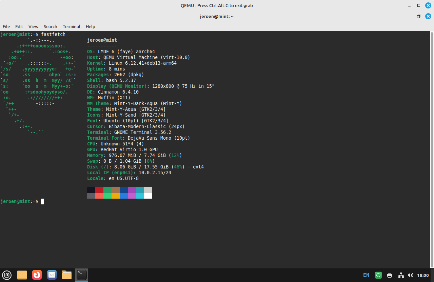Click the 'Locale: en_US.UTF-8' line
This screenshot has width=434, height=282.
pyautogui.click(x=113, y=178)
